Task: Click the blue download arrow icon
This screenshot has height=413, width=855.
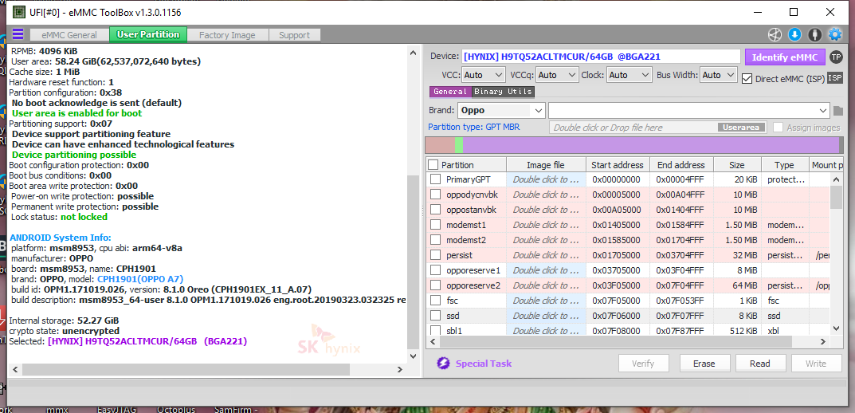Action: coord(794,34)
